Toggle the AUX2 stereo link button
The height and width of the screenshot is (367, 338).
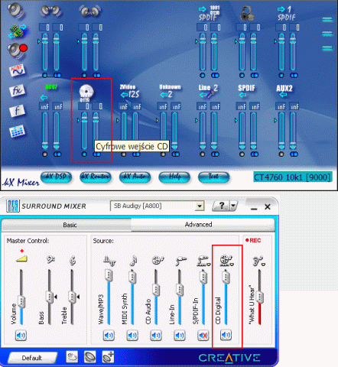294,154
